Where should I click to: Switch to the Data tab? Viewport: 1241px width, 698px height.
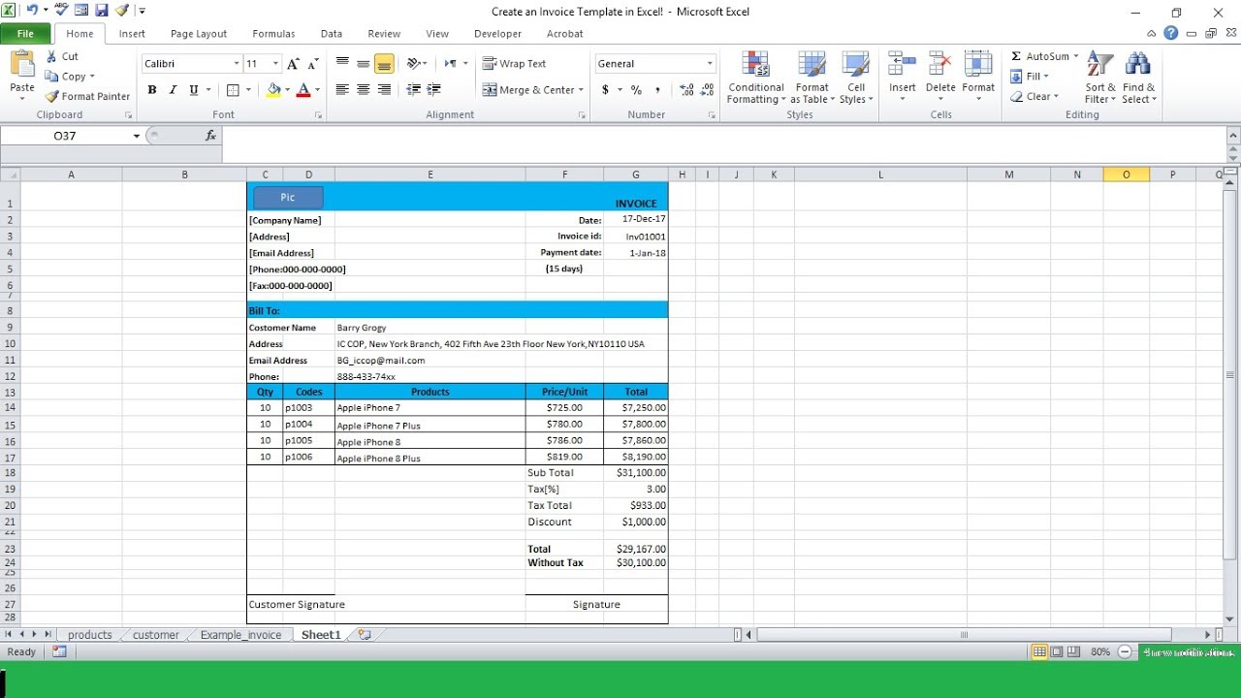(332, 33)
